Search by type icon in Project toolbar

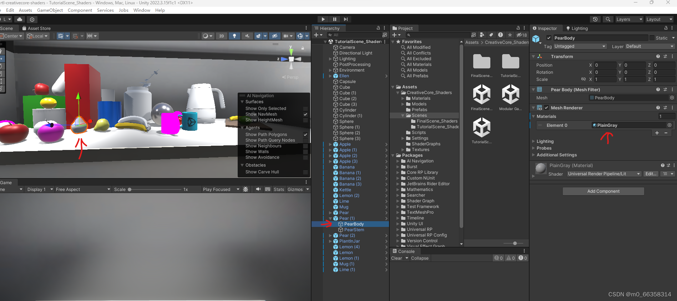482,35
